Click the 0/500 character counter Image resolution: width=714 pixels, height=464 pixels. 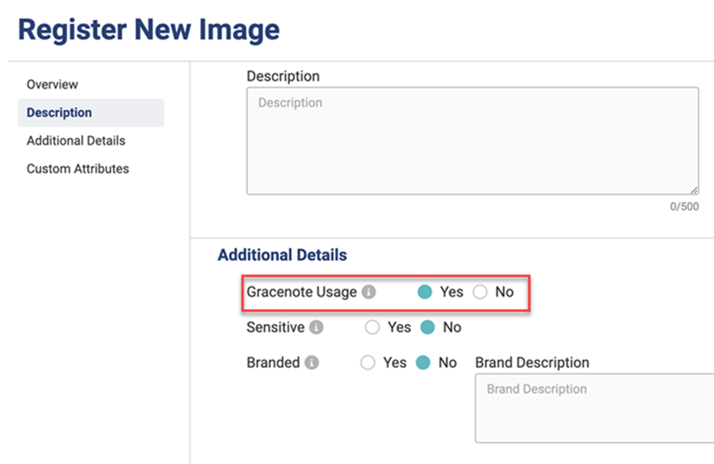point(683,206)
